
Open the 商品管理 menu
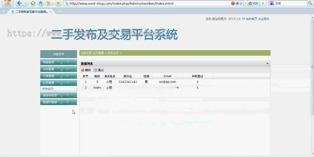59,62
